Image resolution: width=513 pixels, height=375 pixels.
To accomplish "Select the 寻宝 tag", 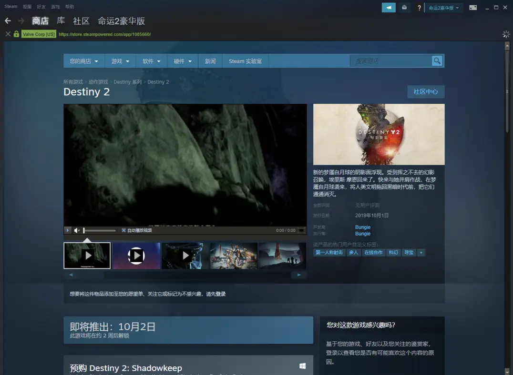I will (409, 253).
